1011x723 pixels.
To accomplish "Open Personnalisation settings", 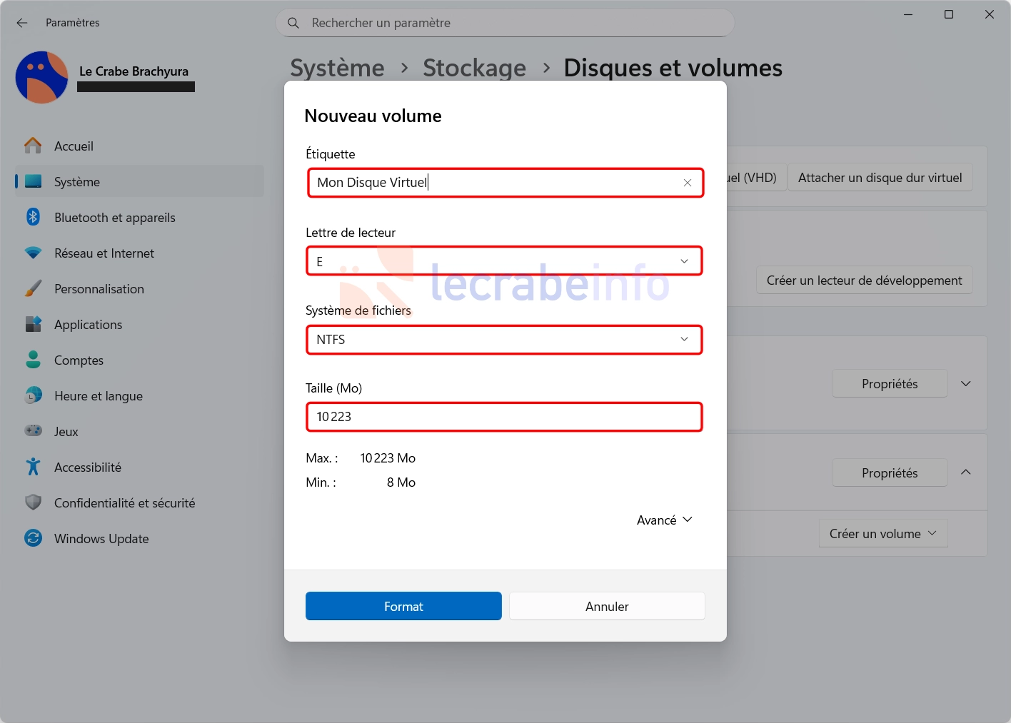I will tap(140, 288).
